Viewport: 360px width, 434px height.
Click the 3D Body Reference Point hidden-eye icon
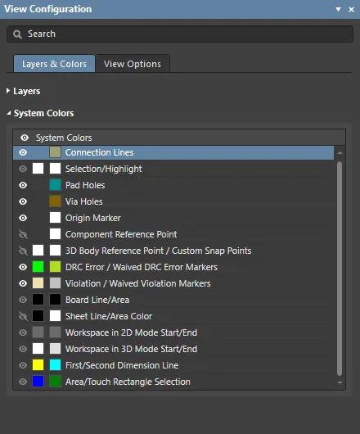(23, 251)
